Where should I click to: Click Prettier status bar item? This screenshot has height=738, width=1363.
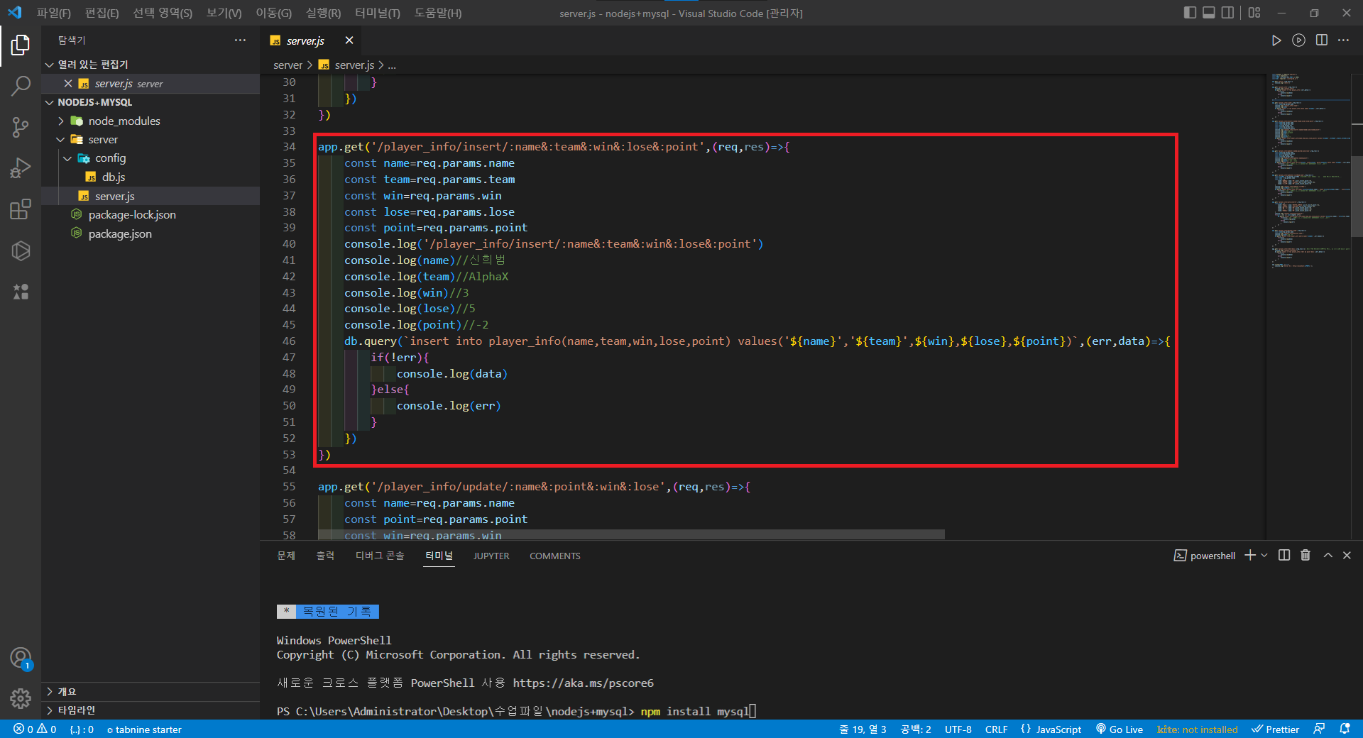[1276, 729]
